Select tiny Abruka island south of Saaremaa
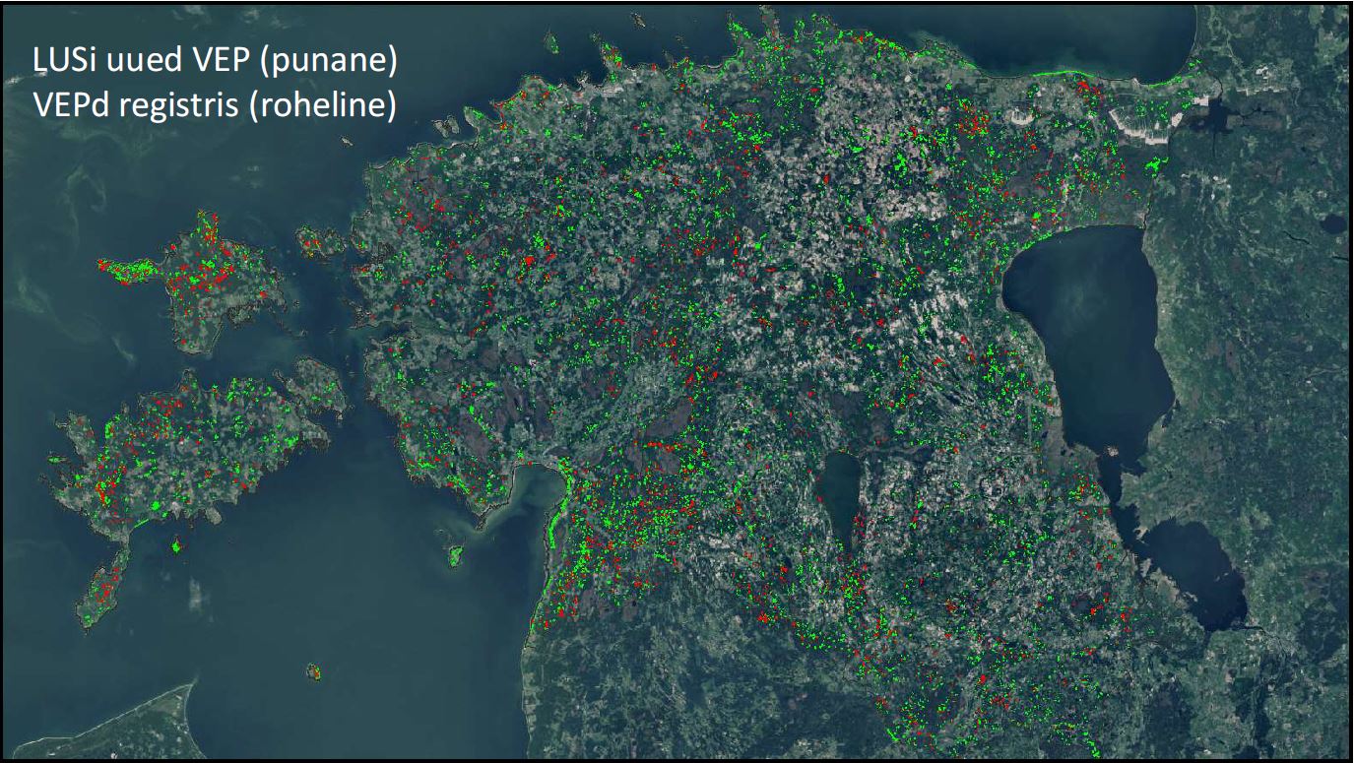 click(x=177, y=544)
